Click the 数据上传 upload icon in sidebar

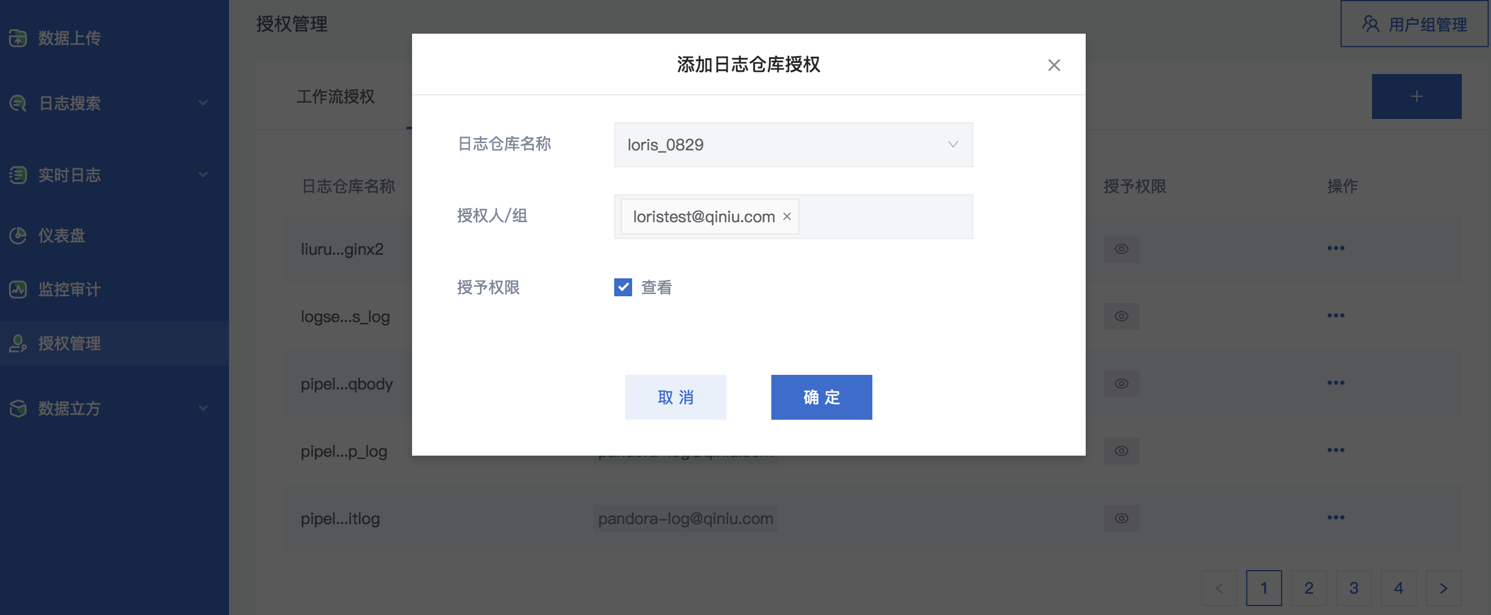click(18, 38)
